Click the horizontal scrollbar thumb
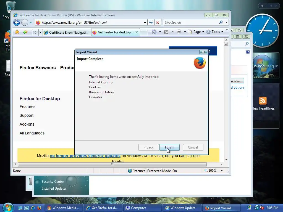The height and width of the screenshot is (212, 283). (x=112, y=164)
